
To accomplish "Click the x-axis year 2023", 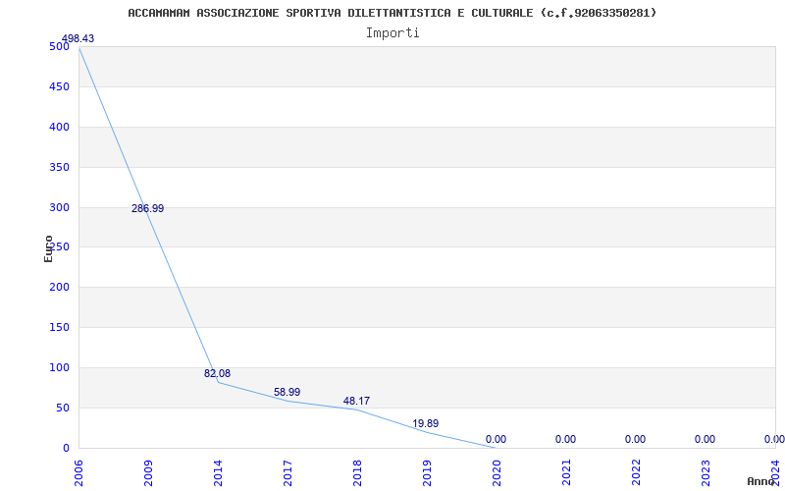I will [706, 472].
